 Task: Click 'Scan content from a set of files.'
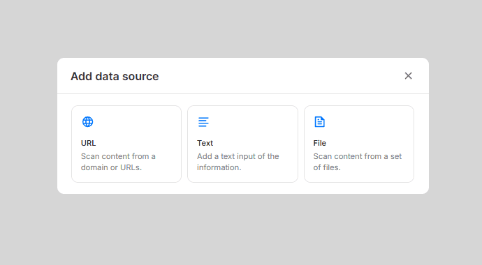(x=358, y=162)
